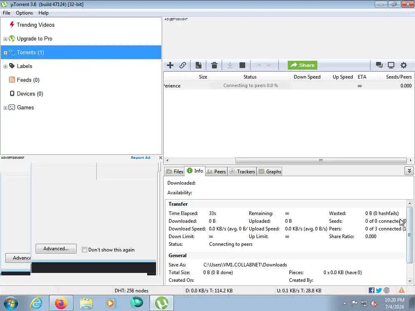Open Firefox from the taskbar
The image size is (415, 311).
pos(61,303)
